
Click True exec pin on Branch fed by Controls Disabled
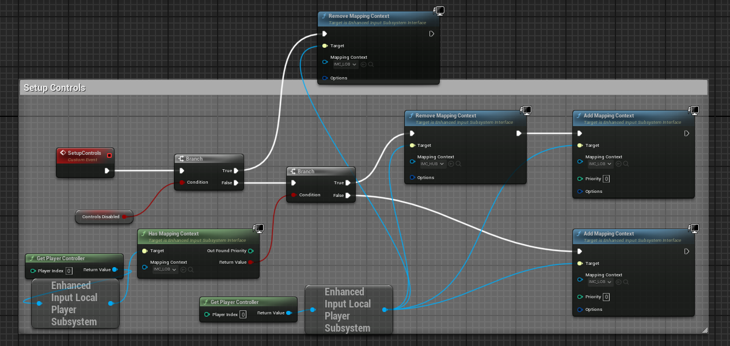pyautogui.click(x=236, y=170)
